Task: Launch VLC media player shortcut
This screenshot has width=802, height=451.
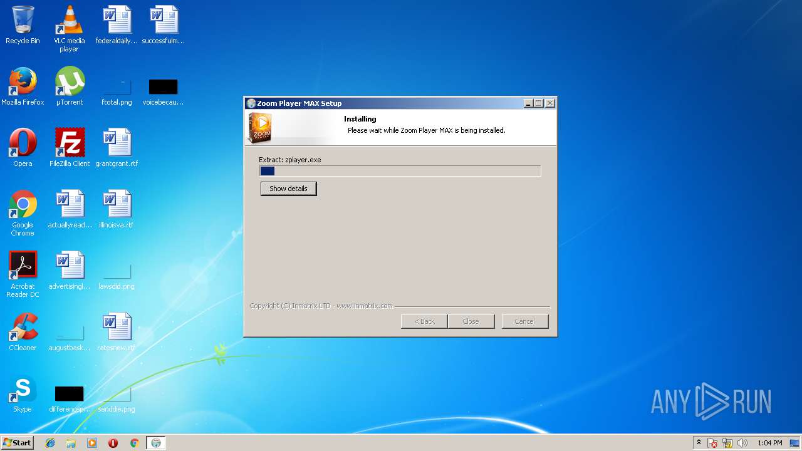Action: point(69,29)
